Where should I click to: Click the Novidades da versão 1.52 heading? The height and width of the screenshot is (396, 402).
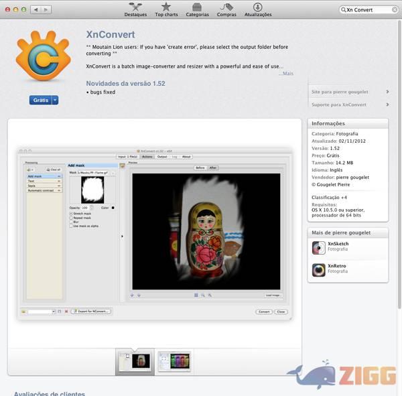(125, 83)
